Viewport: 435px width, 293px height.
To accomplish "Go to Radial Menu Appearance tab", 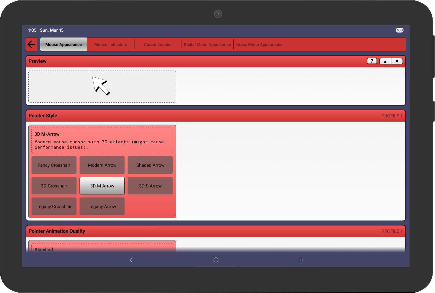I will [207, 44].
